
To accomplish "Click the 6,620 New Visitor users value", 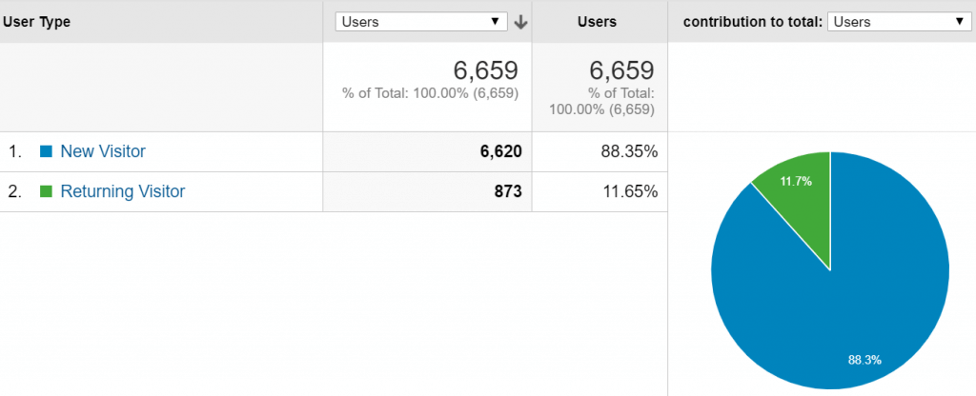I will pos(501,151).
